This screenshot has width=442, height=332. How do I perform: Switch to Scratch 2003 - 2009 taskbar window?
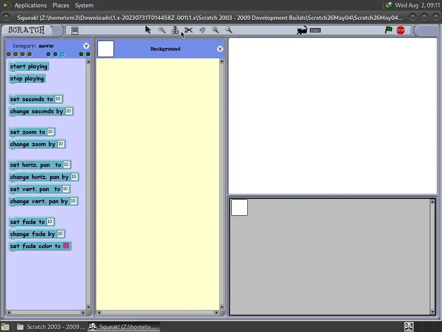coord(51,327)
